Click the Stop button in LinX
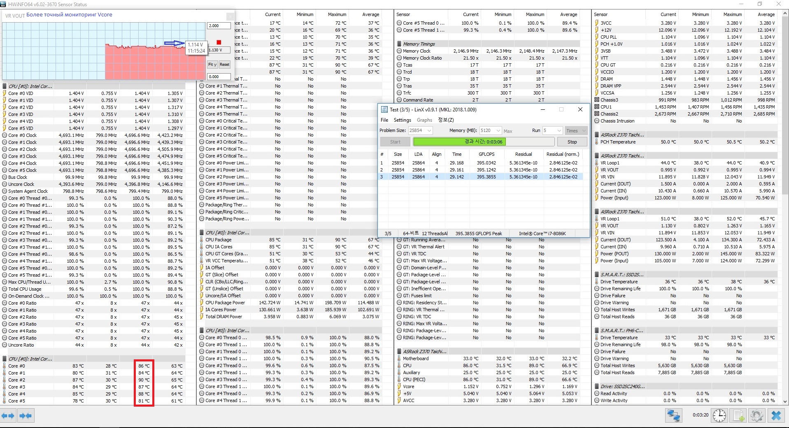This screenshot has height=428, width=789. (572, 142)
